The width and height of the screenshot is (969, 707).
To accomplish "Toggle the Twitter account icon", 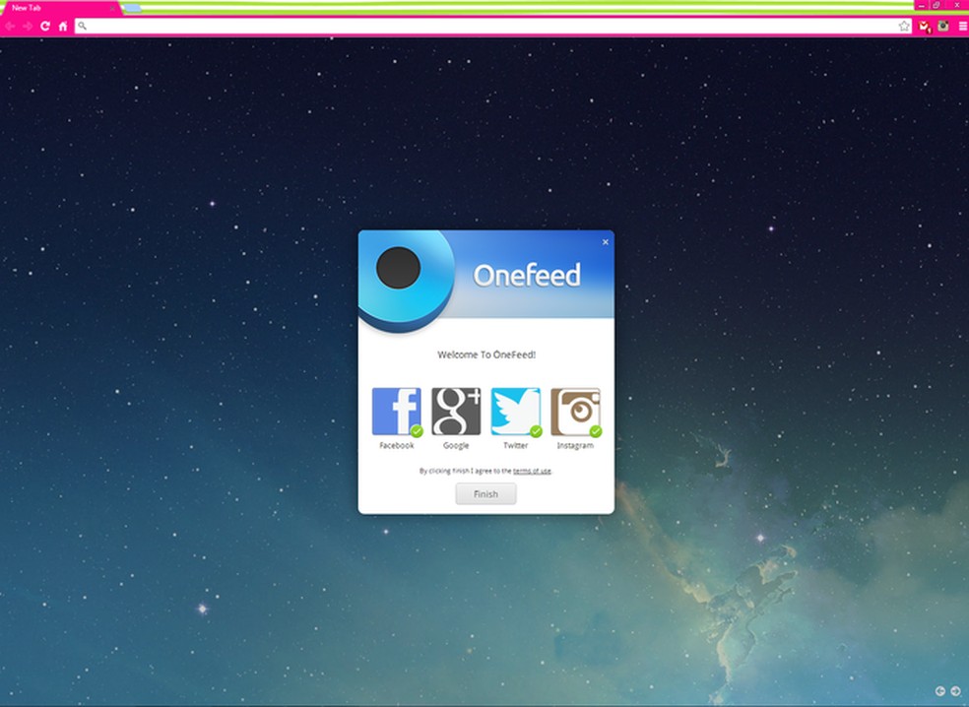I will (x=515, y=412).
